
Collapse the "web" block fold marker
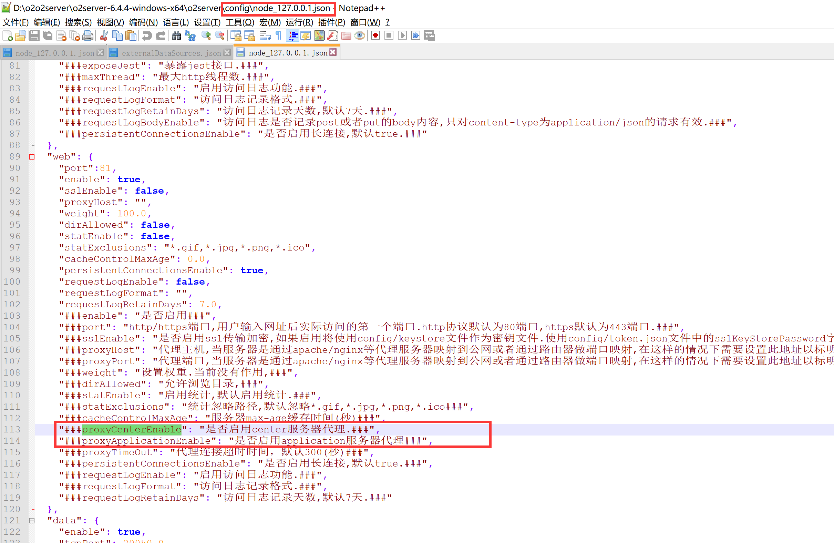[32, 157]
